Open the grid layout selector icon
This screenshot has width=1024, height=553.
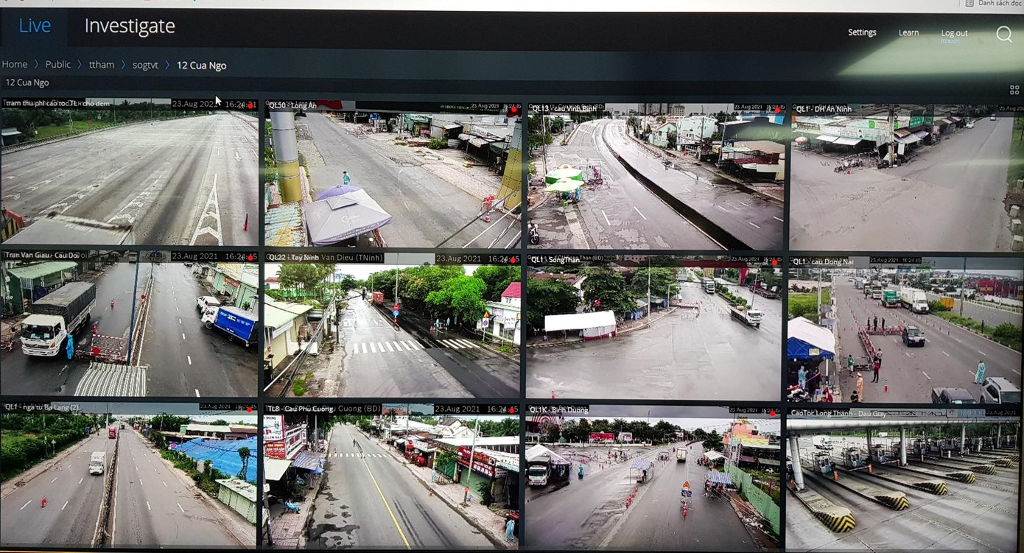coord(1014,90)
